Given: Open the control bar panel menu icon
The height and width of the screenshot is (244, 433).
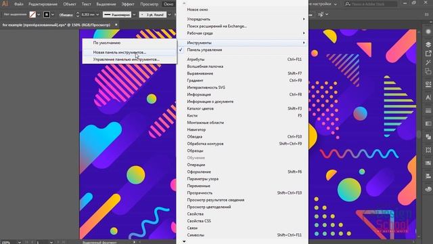Looking at the screenshot, I should (x=427, y=14).
